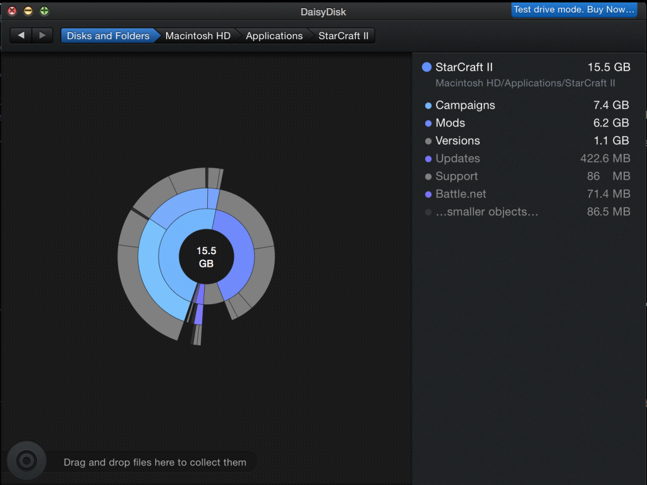Click the collector target icon
Screen dimensions: 647x485
click(x=27, y=460)
